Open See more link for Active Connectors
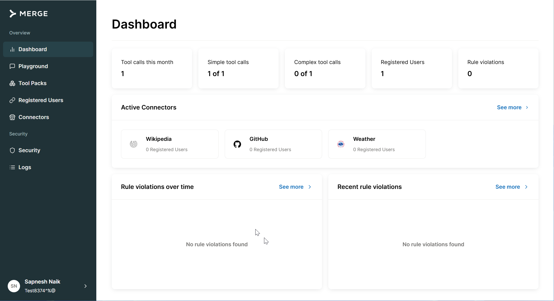 click(509, 107)
